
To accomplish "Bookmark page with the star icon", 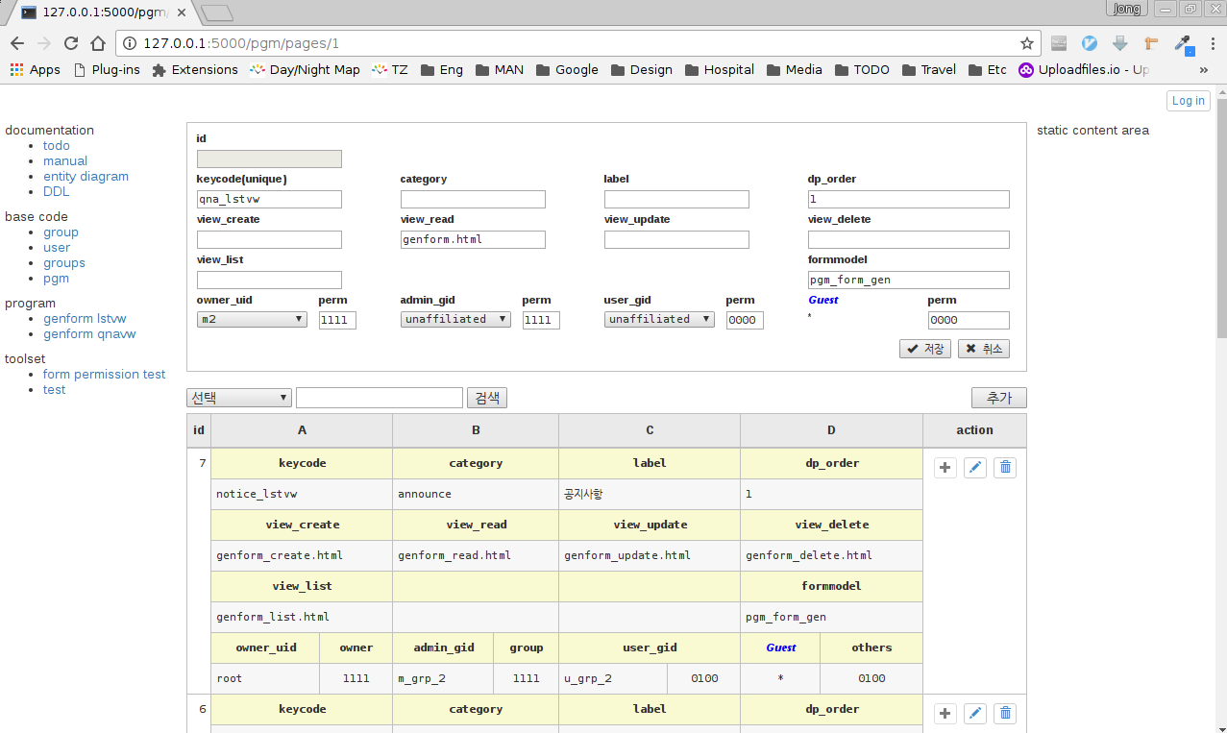I will pyautogui.click(x=1027, y=43).
